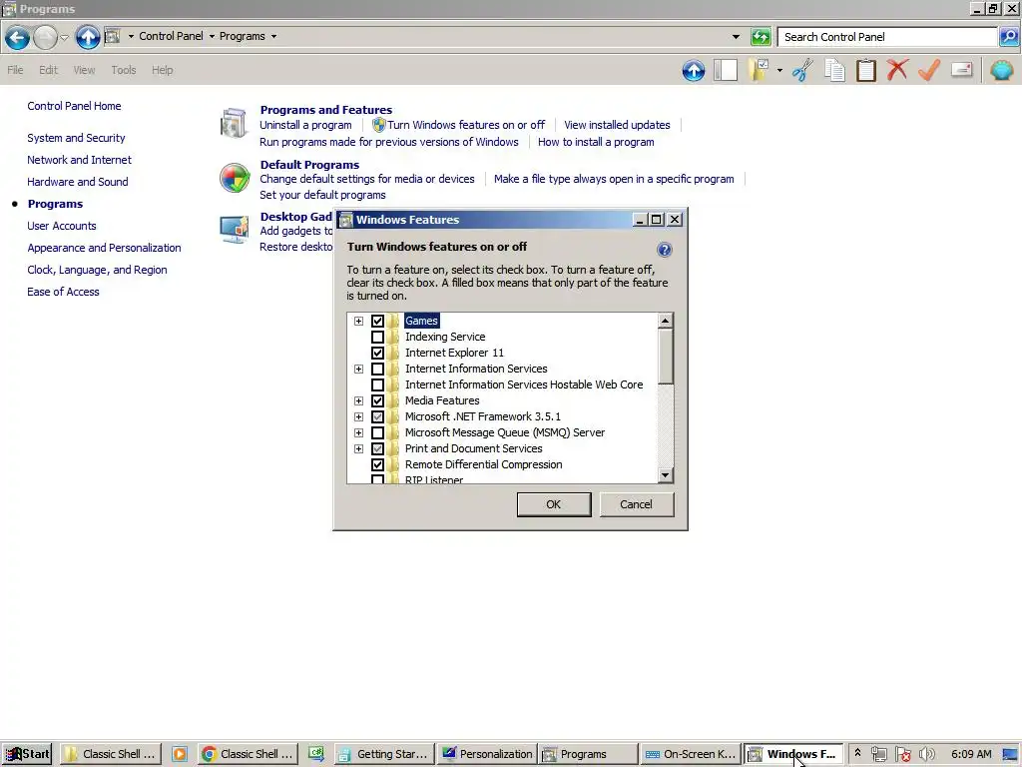Click the Cut scissors icon

click(x=802, y=70)
